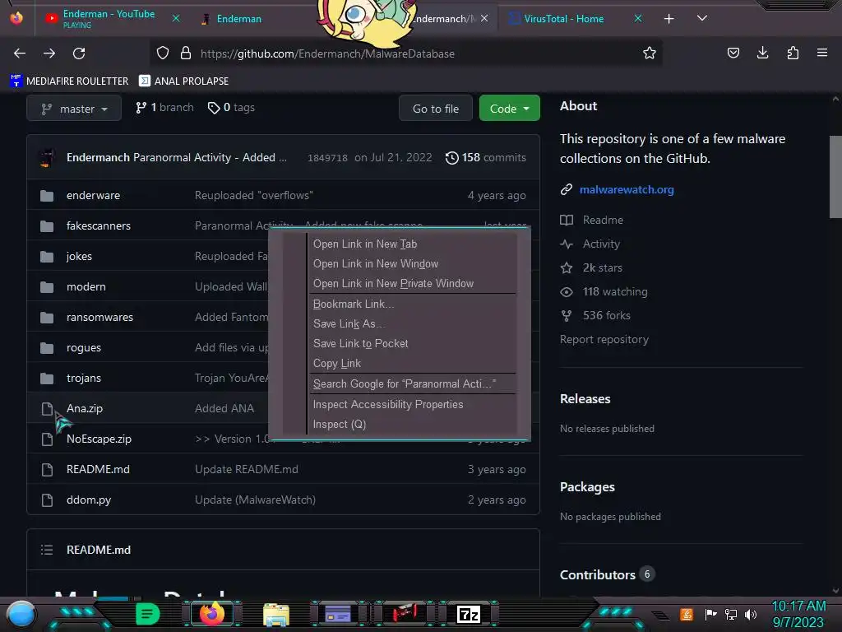This screenshot has width=842, height=632.
Task: Open the enderware folder
Action: (x=93, y=195)
